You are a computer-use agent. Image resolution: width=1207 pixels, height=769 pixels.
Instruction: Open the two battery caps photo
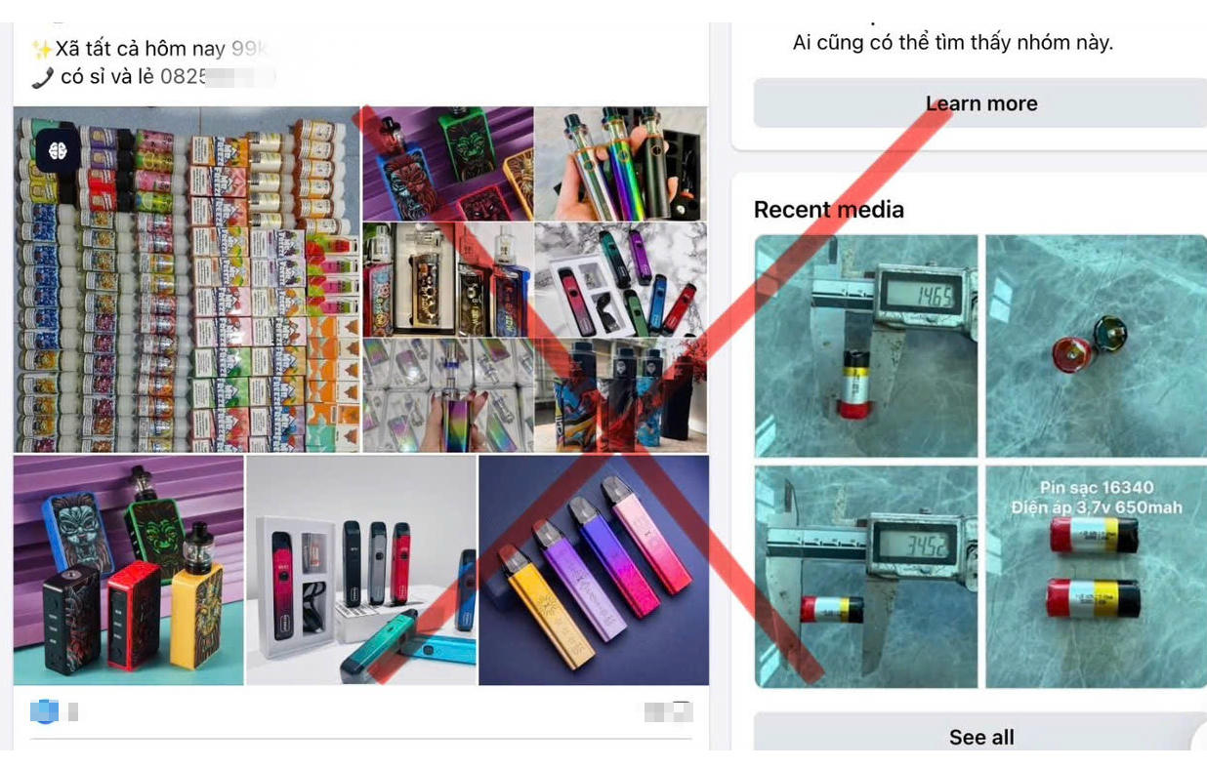point(1096,345)
